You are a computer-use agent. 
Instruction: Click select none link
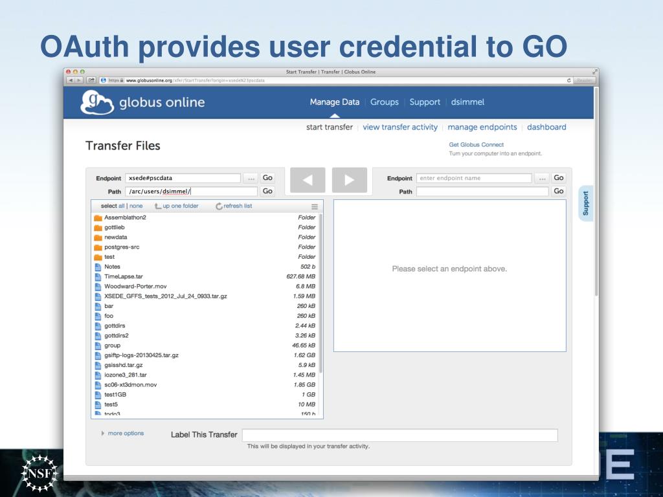[x=136, y=206]
